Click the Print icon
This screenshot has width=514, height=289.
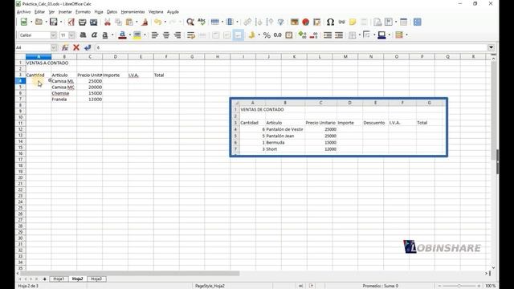pyautogui.click(x=82, y=22)
